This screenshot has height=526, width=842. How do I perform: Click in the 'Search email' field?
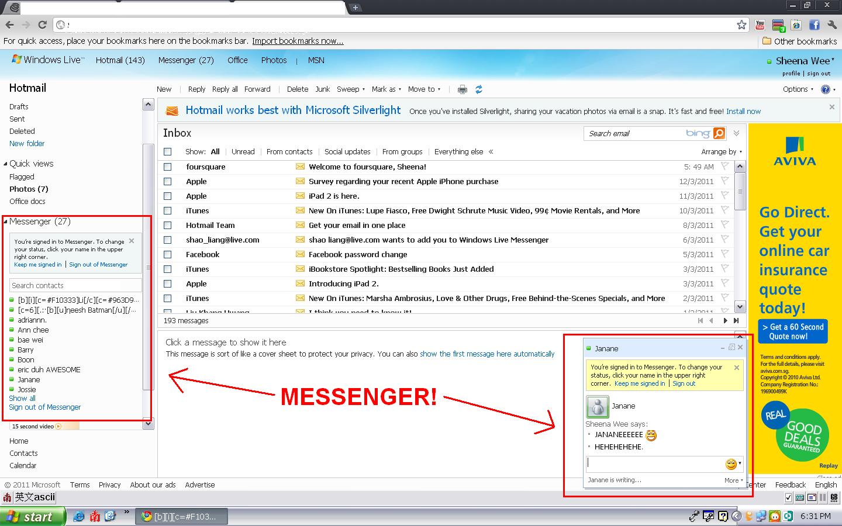pyautogui.click(x=634, y=134)
